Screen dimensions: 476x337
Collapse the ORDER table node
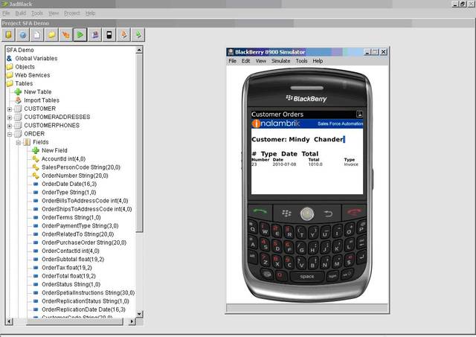click(x=10, y=134)
